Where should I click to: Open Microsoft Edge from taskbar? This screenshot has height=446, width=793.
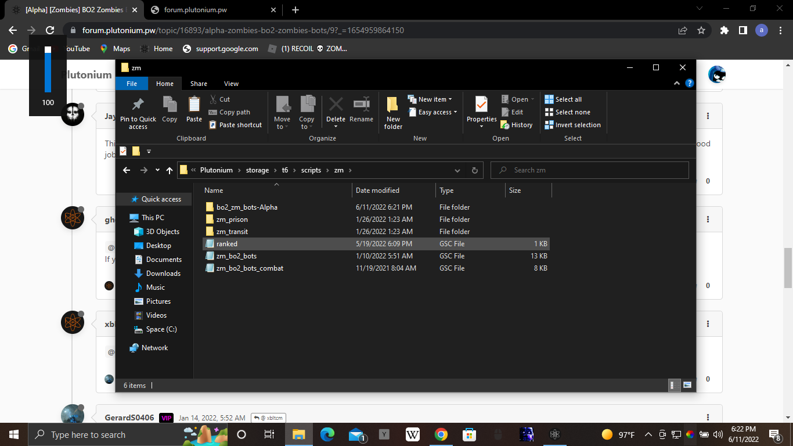click(327, 434)
